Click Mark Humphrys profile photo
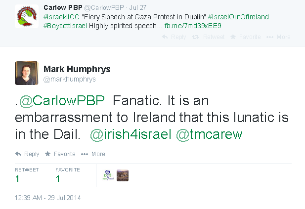The image size is (305, 209). click(27, 73)
